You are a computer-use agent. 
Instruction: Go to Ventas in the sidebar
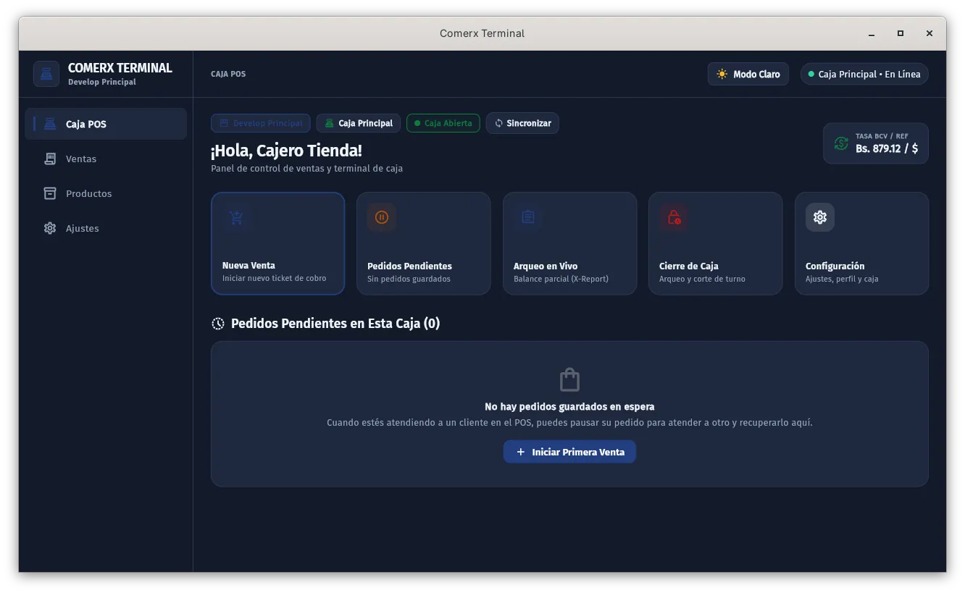106,159
